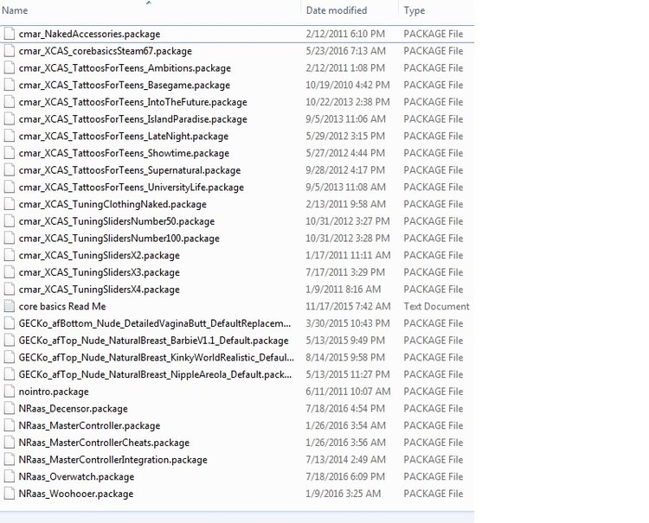
Task: Click date 6/11/2011 10:07 AM
Action: (x=348, y=392)
